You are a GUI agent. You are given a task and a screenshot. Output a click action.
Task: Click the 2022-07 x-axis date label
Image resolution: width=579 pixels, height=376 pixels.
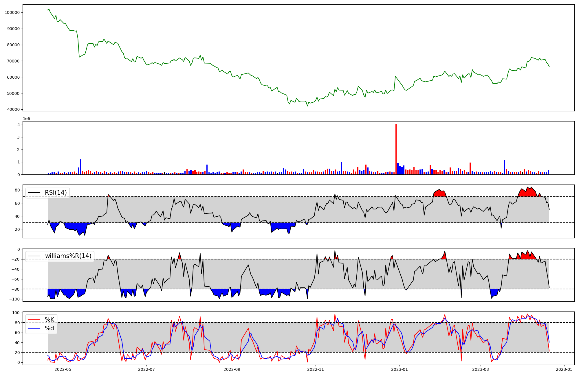[x=146, y=369]
